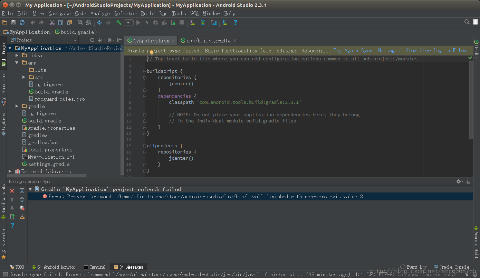Click the toolbar Help question mark
This screenshot has height=278, width=480.
tap(235, 22)
